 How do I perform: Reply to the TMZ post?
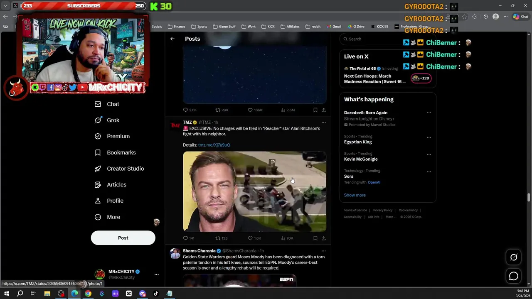[x=189, y=238]
